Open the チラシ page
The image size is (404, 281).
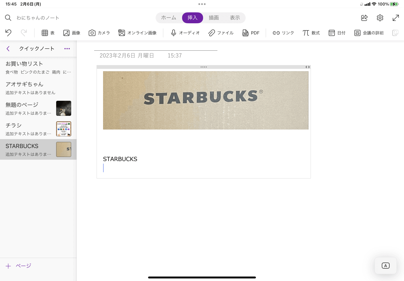38,129
